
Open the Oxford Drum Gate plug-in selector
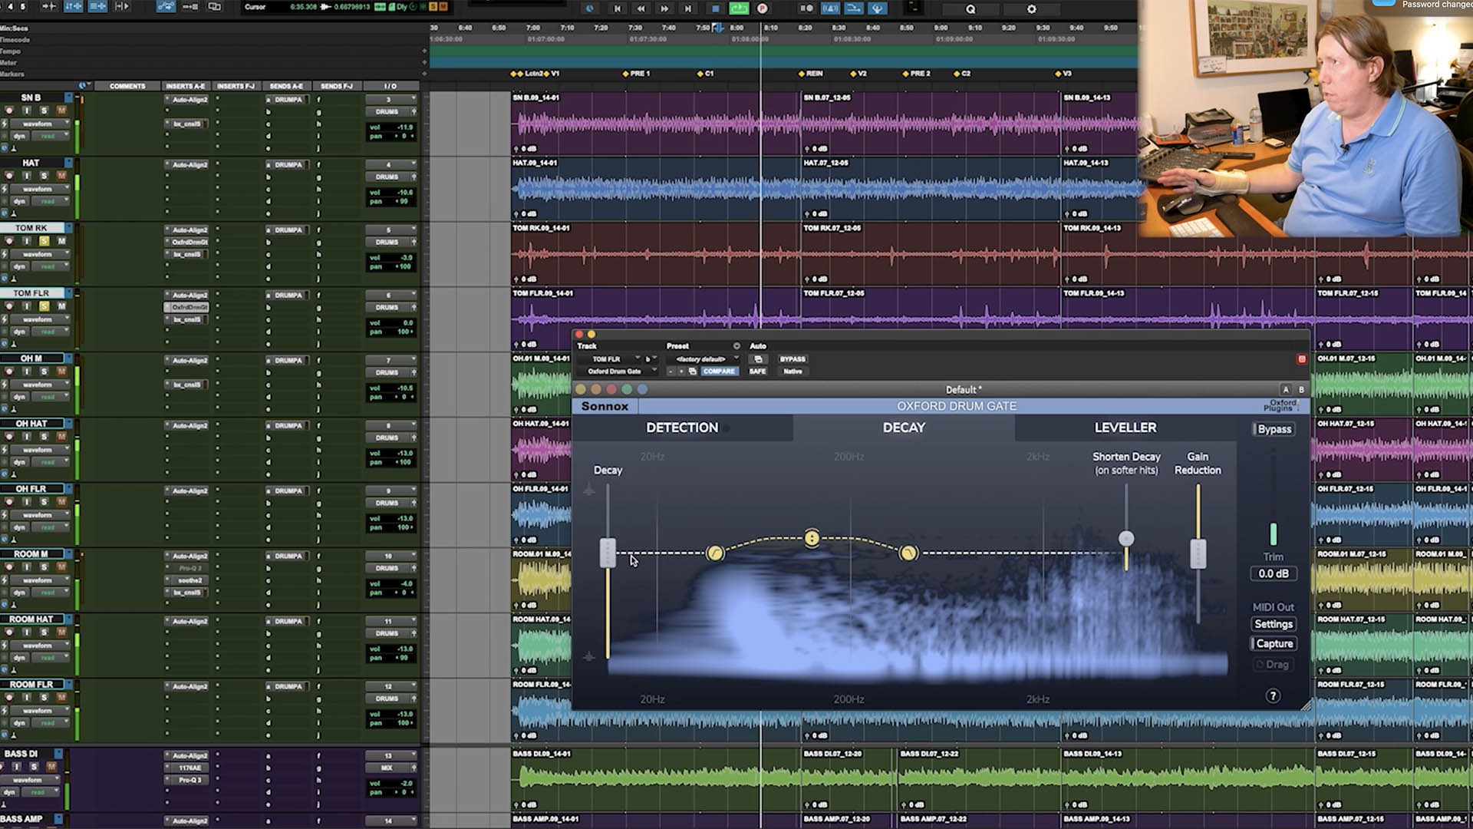coord(618,372)
